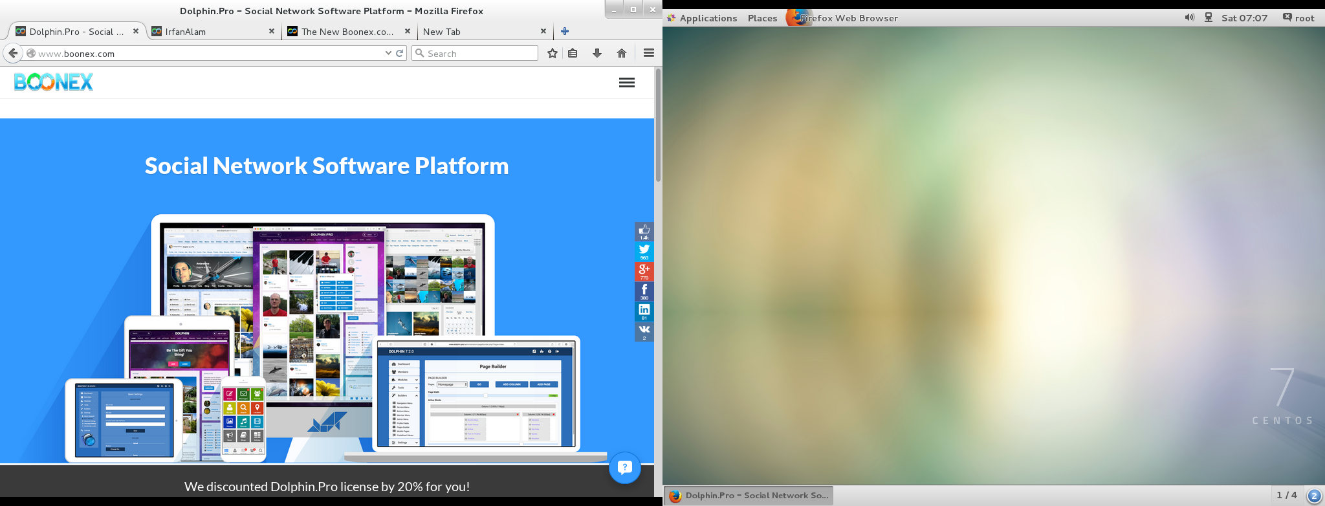
Task: Open a new tab with plus button
Action: [565, 31]
